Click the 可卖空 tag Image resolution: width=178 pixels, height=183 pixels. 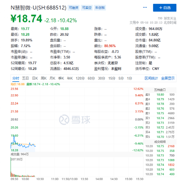(x=87, y=8)
